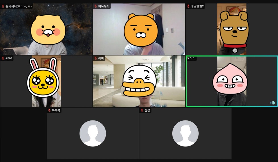The image size is (278, 162).
Task: Select the 슈퍼지니(호스트, 나) video tile
Action: (46, 29)
